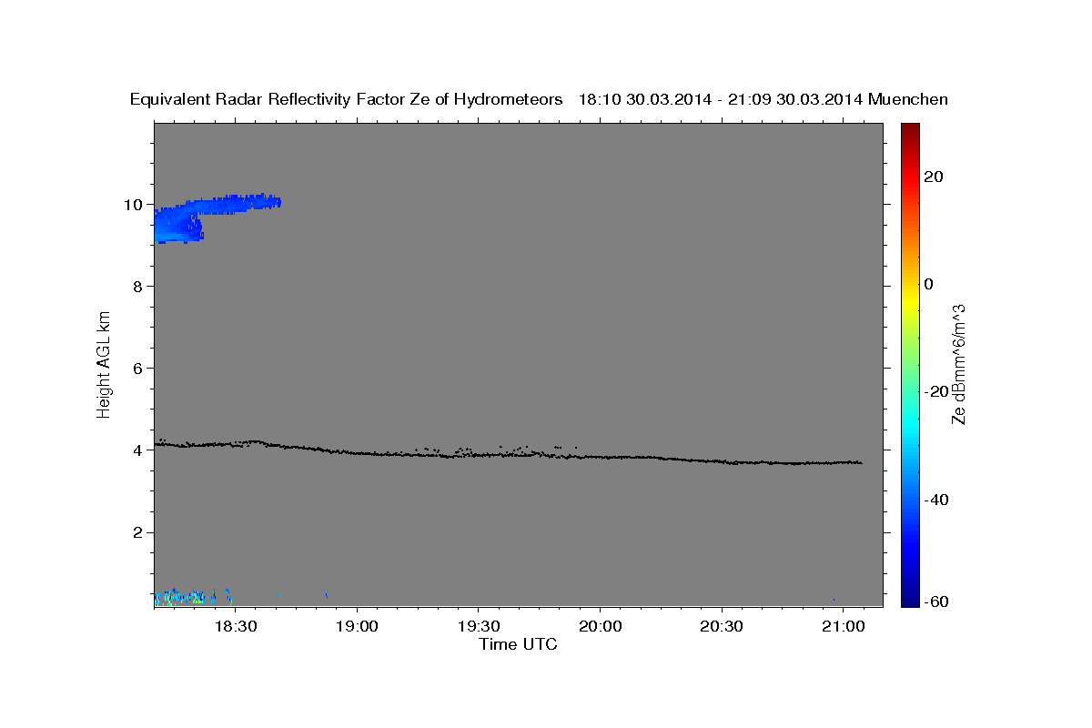The image size is (1092, 728).
Task: Click the "Muenchen" location label in title
Action: click(x=908, y=99)
